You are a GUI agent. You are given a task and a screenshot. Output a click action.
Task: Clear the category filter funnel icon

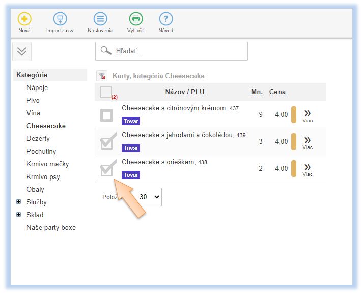pos(102,76)
